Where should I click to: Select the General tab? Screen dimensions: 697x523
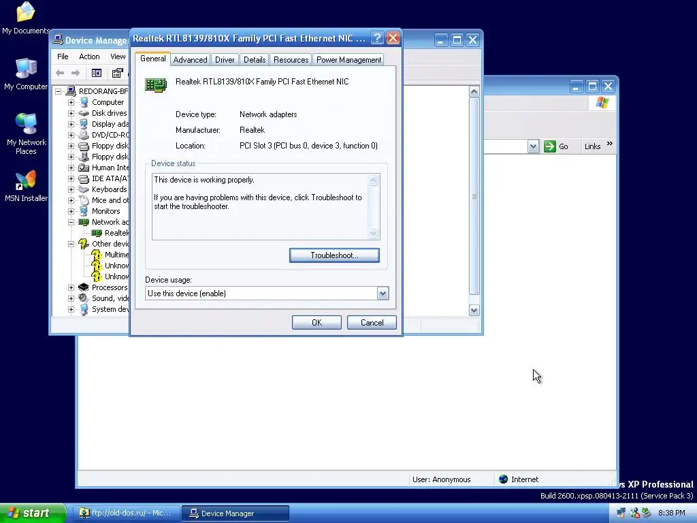coord(153,59)
